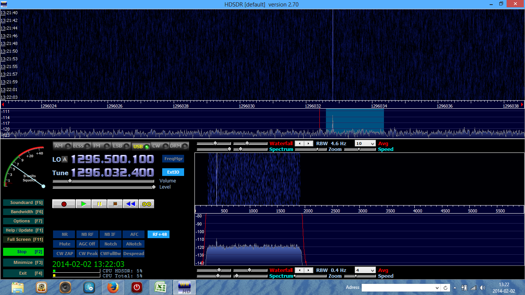Click the Volume slider
Image resolution: width=525 pixels, height=295 pixels.
104,181
